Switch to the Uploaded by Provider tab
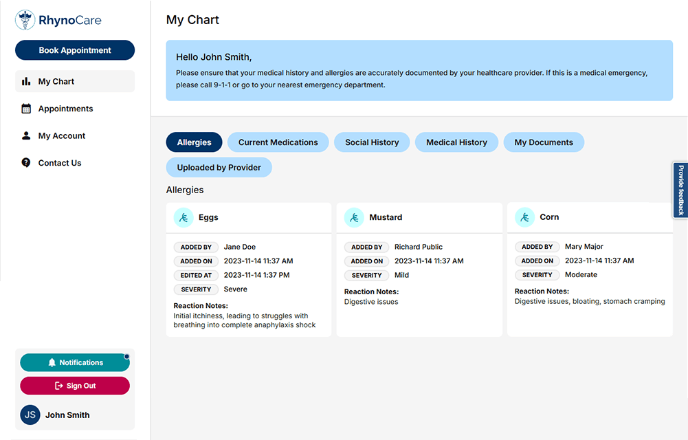688x440 pixels. point(219,167)
